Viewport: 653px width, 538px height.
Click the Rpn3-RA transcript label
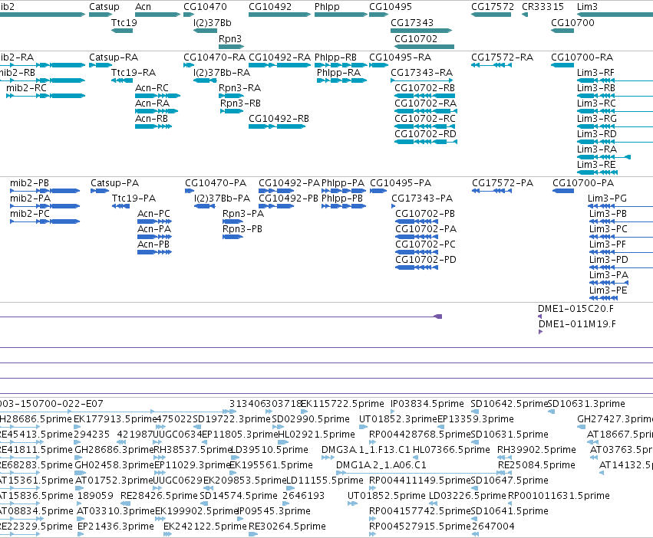(240, 88)
